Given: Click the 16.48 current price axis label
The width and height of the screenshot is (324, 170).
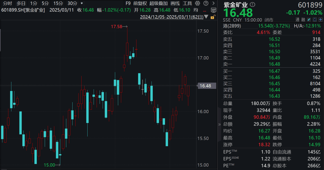Looking at the screenshot, I should tap(207, 86).
